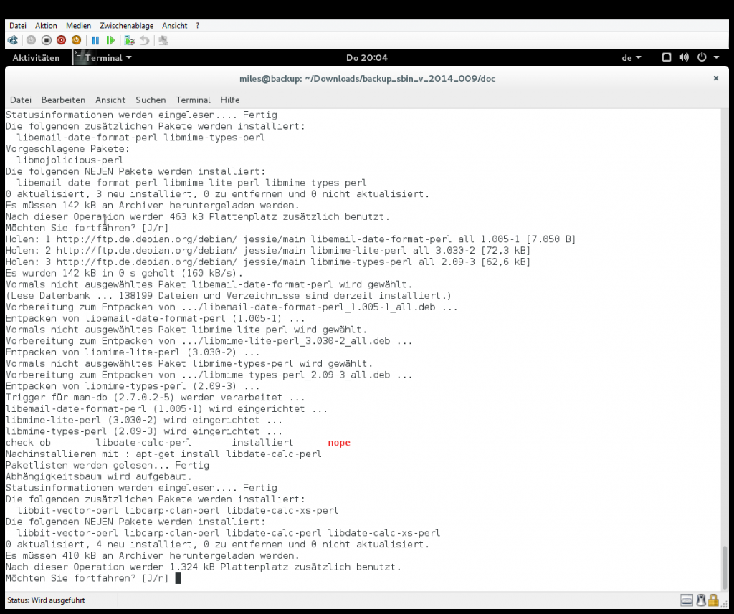
Task: Save VM state with the orange power icon
Action: click(76, 40)
